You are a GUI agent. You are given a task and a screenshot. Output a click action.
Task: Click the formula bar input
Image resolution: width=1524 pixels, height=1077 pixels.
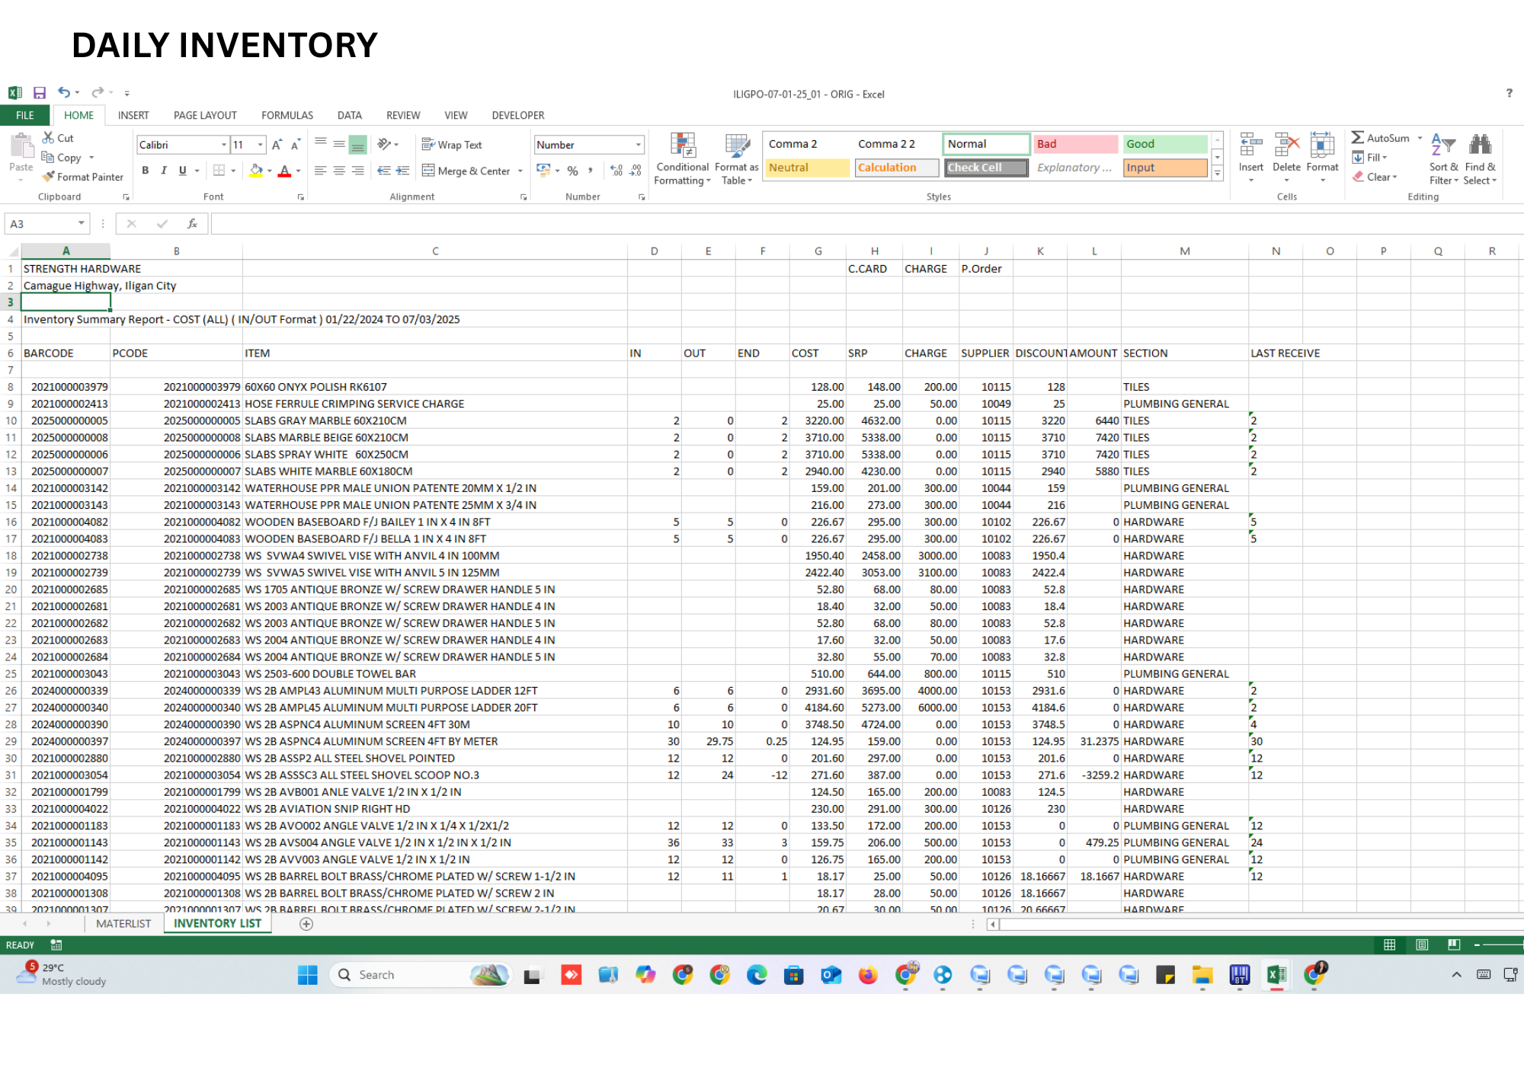tap(867, 223)
